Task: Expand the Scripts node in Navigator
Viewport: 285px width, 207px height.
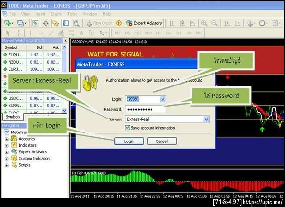Action: tap(7, 165)
